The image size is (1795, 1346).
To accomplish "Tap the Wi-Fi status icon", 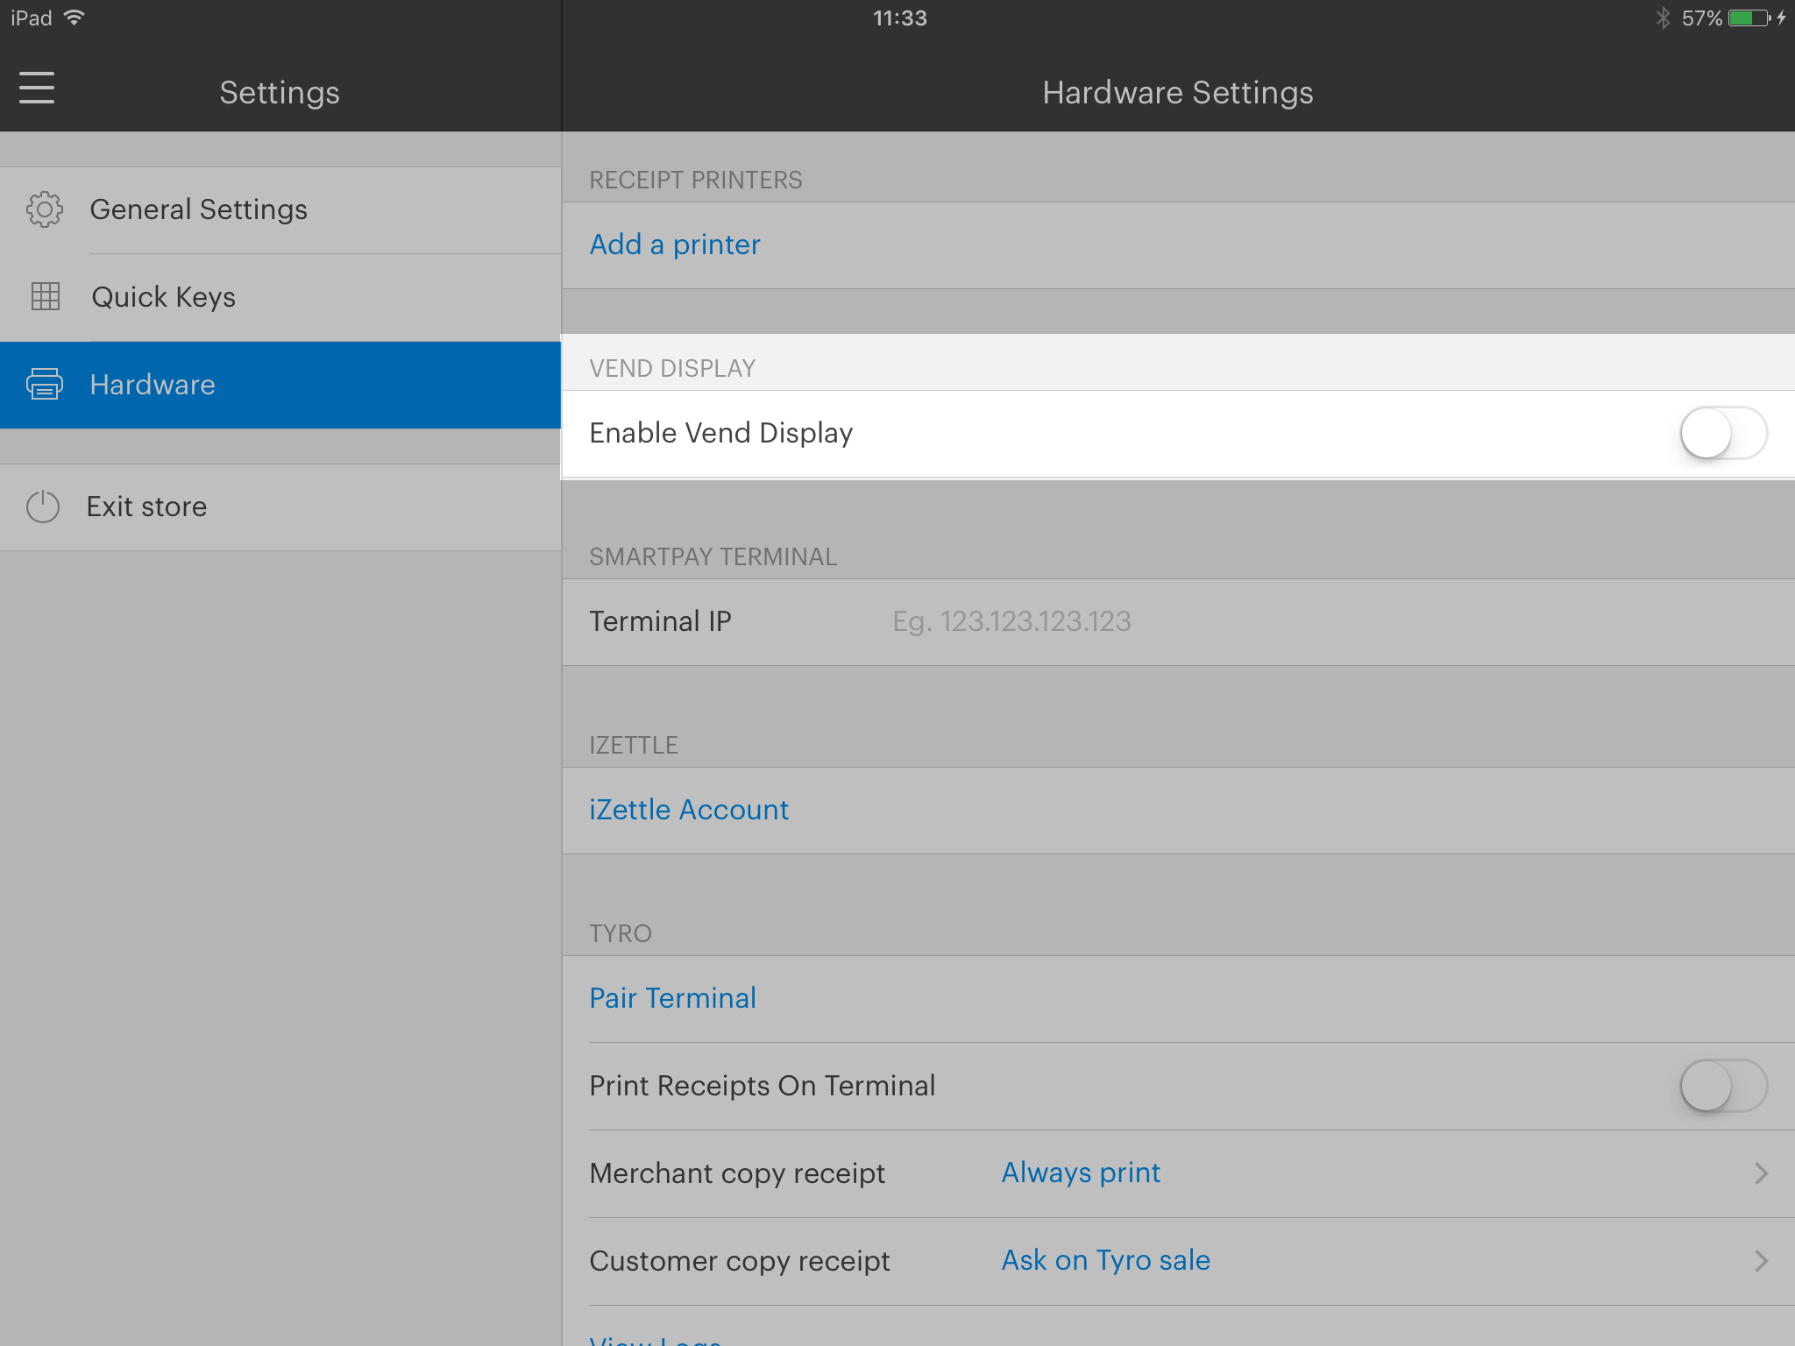I will pos(75,18).
